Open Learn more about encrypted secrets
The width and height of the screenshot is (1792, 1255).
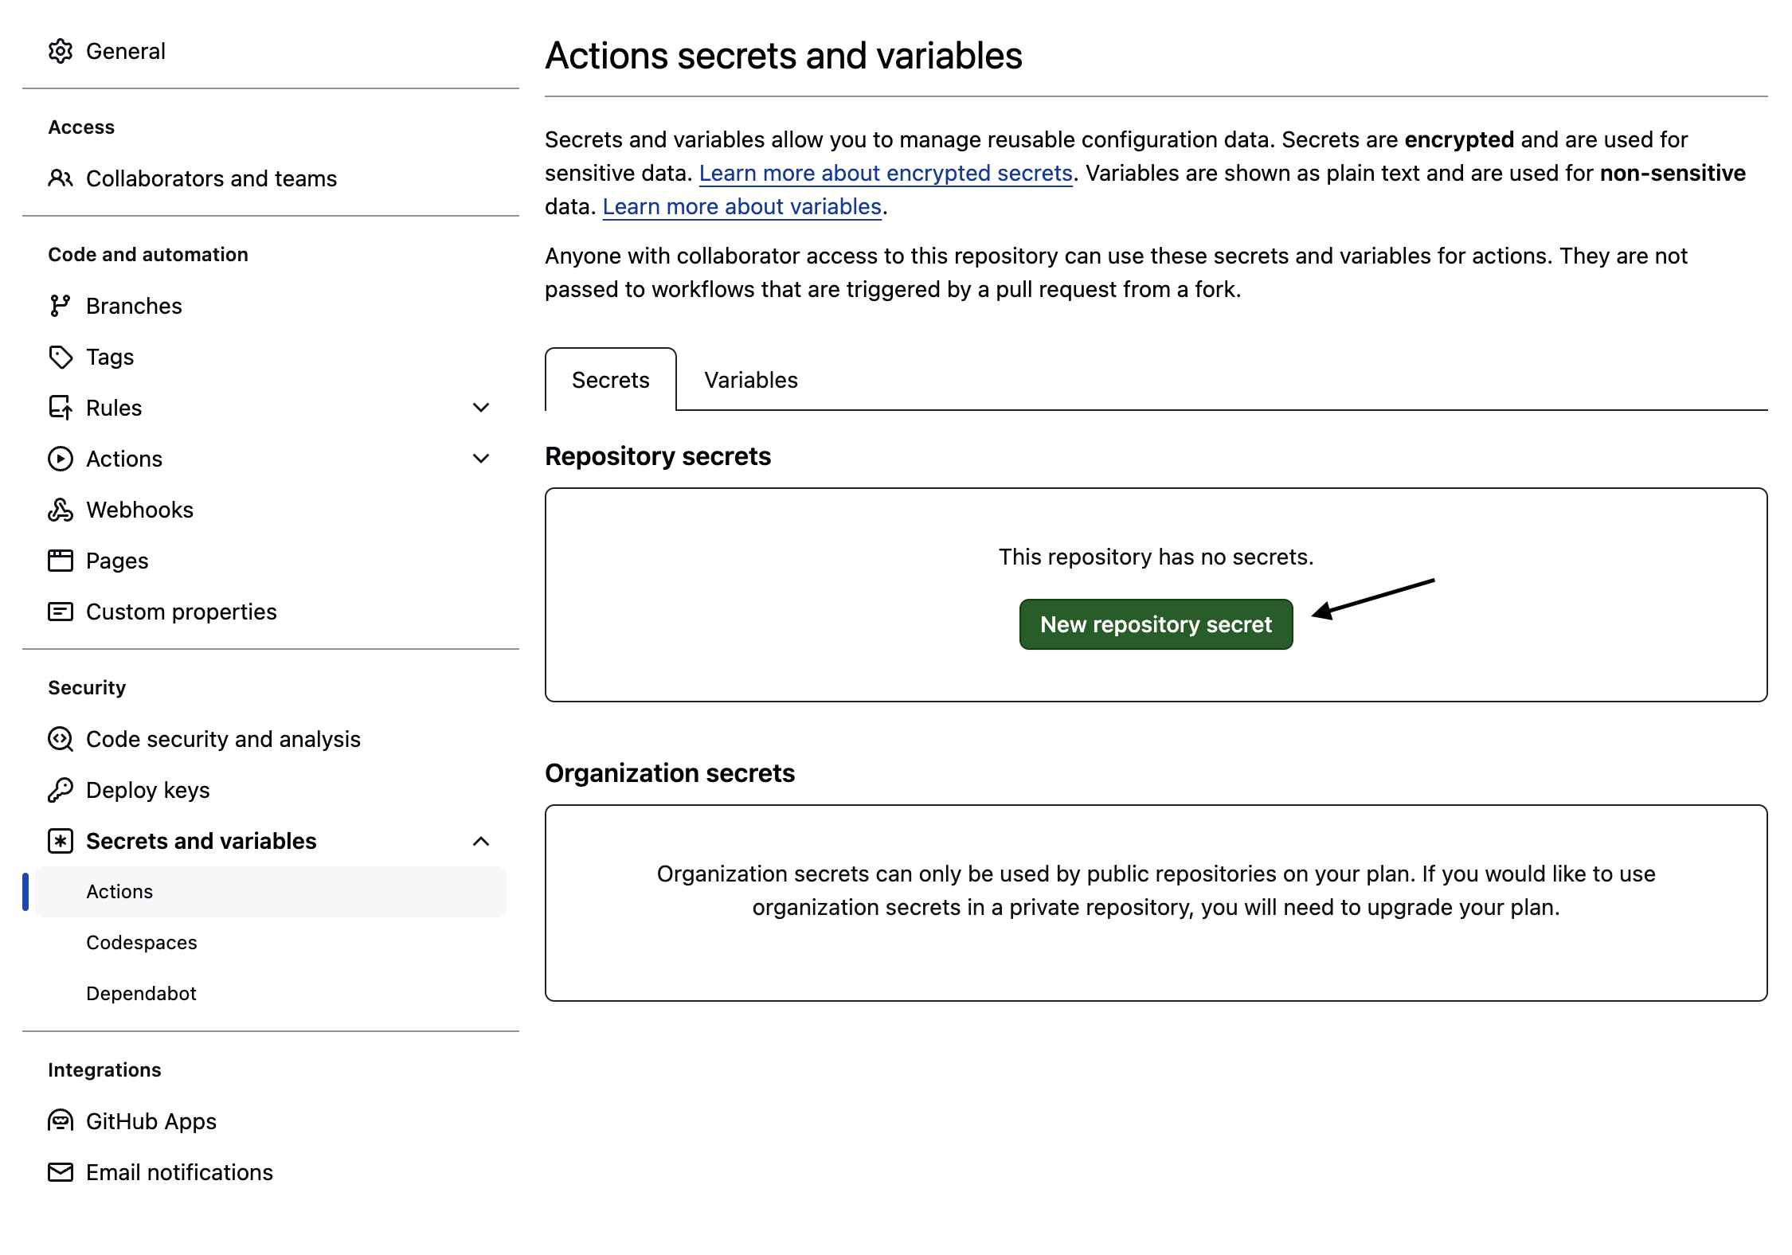pyautogui.click(x=886, y=173)
